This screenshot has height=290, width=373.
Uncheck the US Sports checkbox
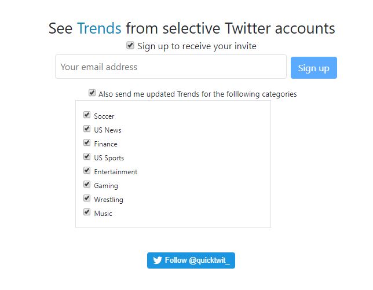(x=87, y=157)
